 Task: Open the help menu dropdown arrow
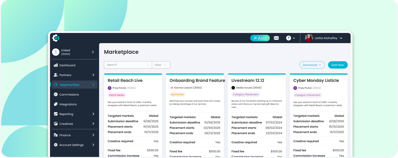[294, 38]
